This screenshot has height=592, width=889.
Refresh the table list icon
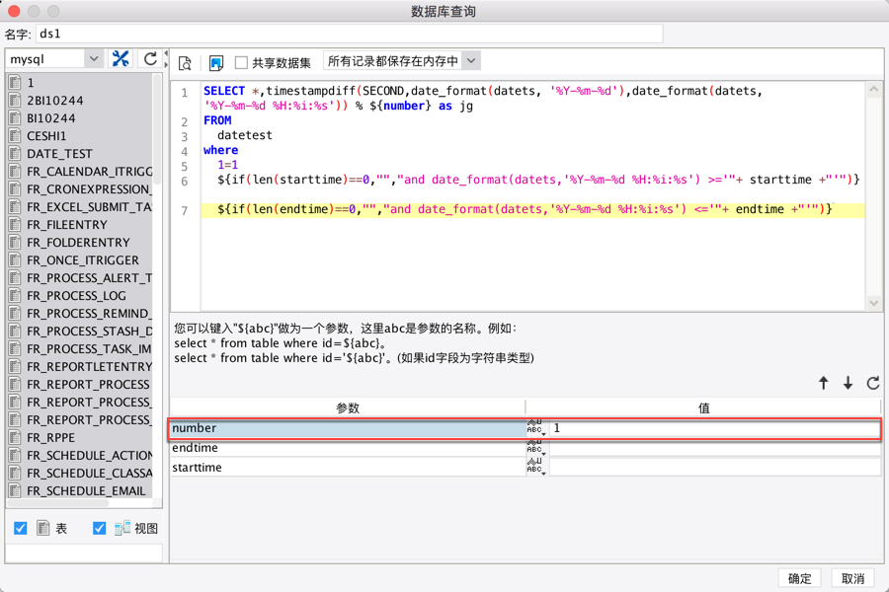click(x=150, y=59)
